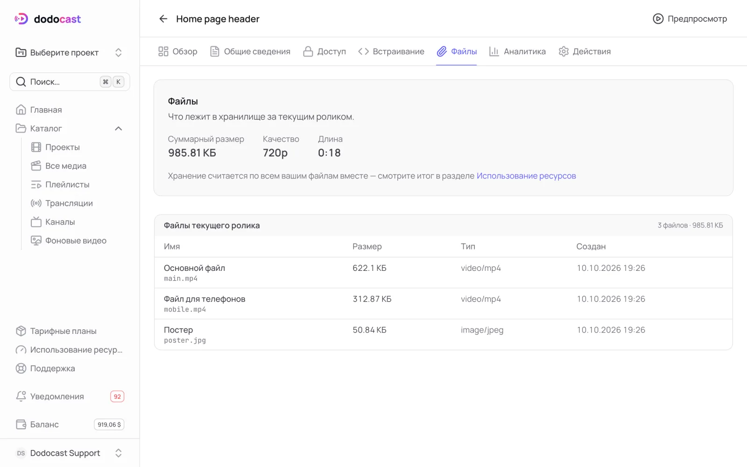747x467 pixels.
Task: Collapse the Каталог section chevron
Action: pos(119,128)
